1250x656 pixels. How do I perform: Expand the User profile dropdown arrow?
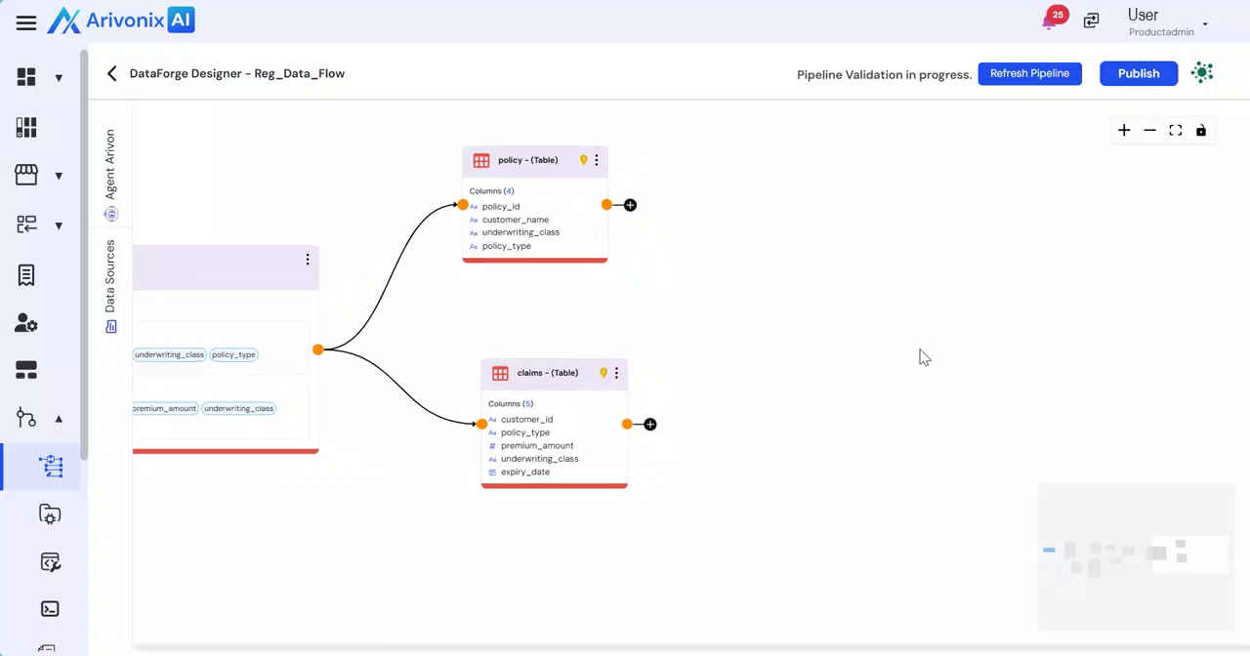click(x=1205, y=24)
